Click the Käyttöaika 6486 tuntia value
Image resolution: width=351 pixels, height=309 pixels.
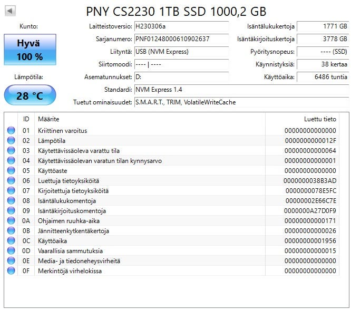point(323,77)
